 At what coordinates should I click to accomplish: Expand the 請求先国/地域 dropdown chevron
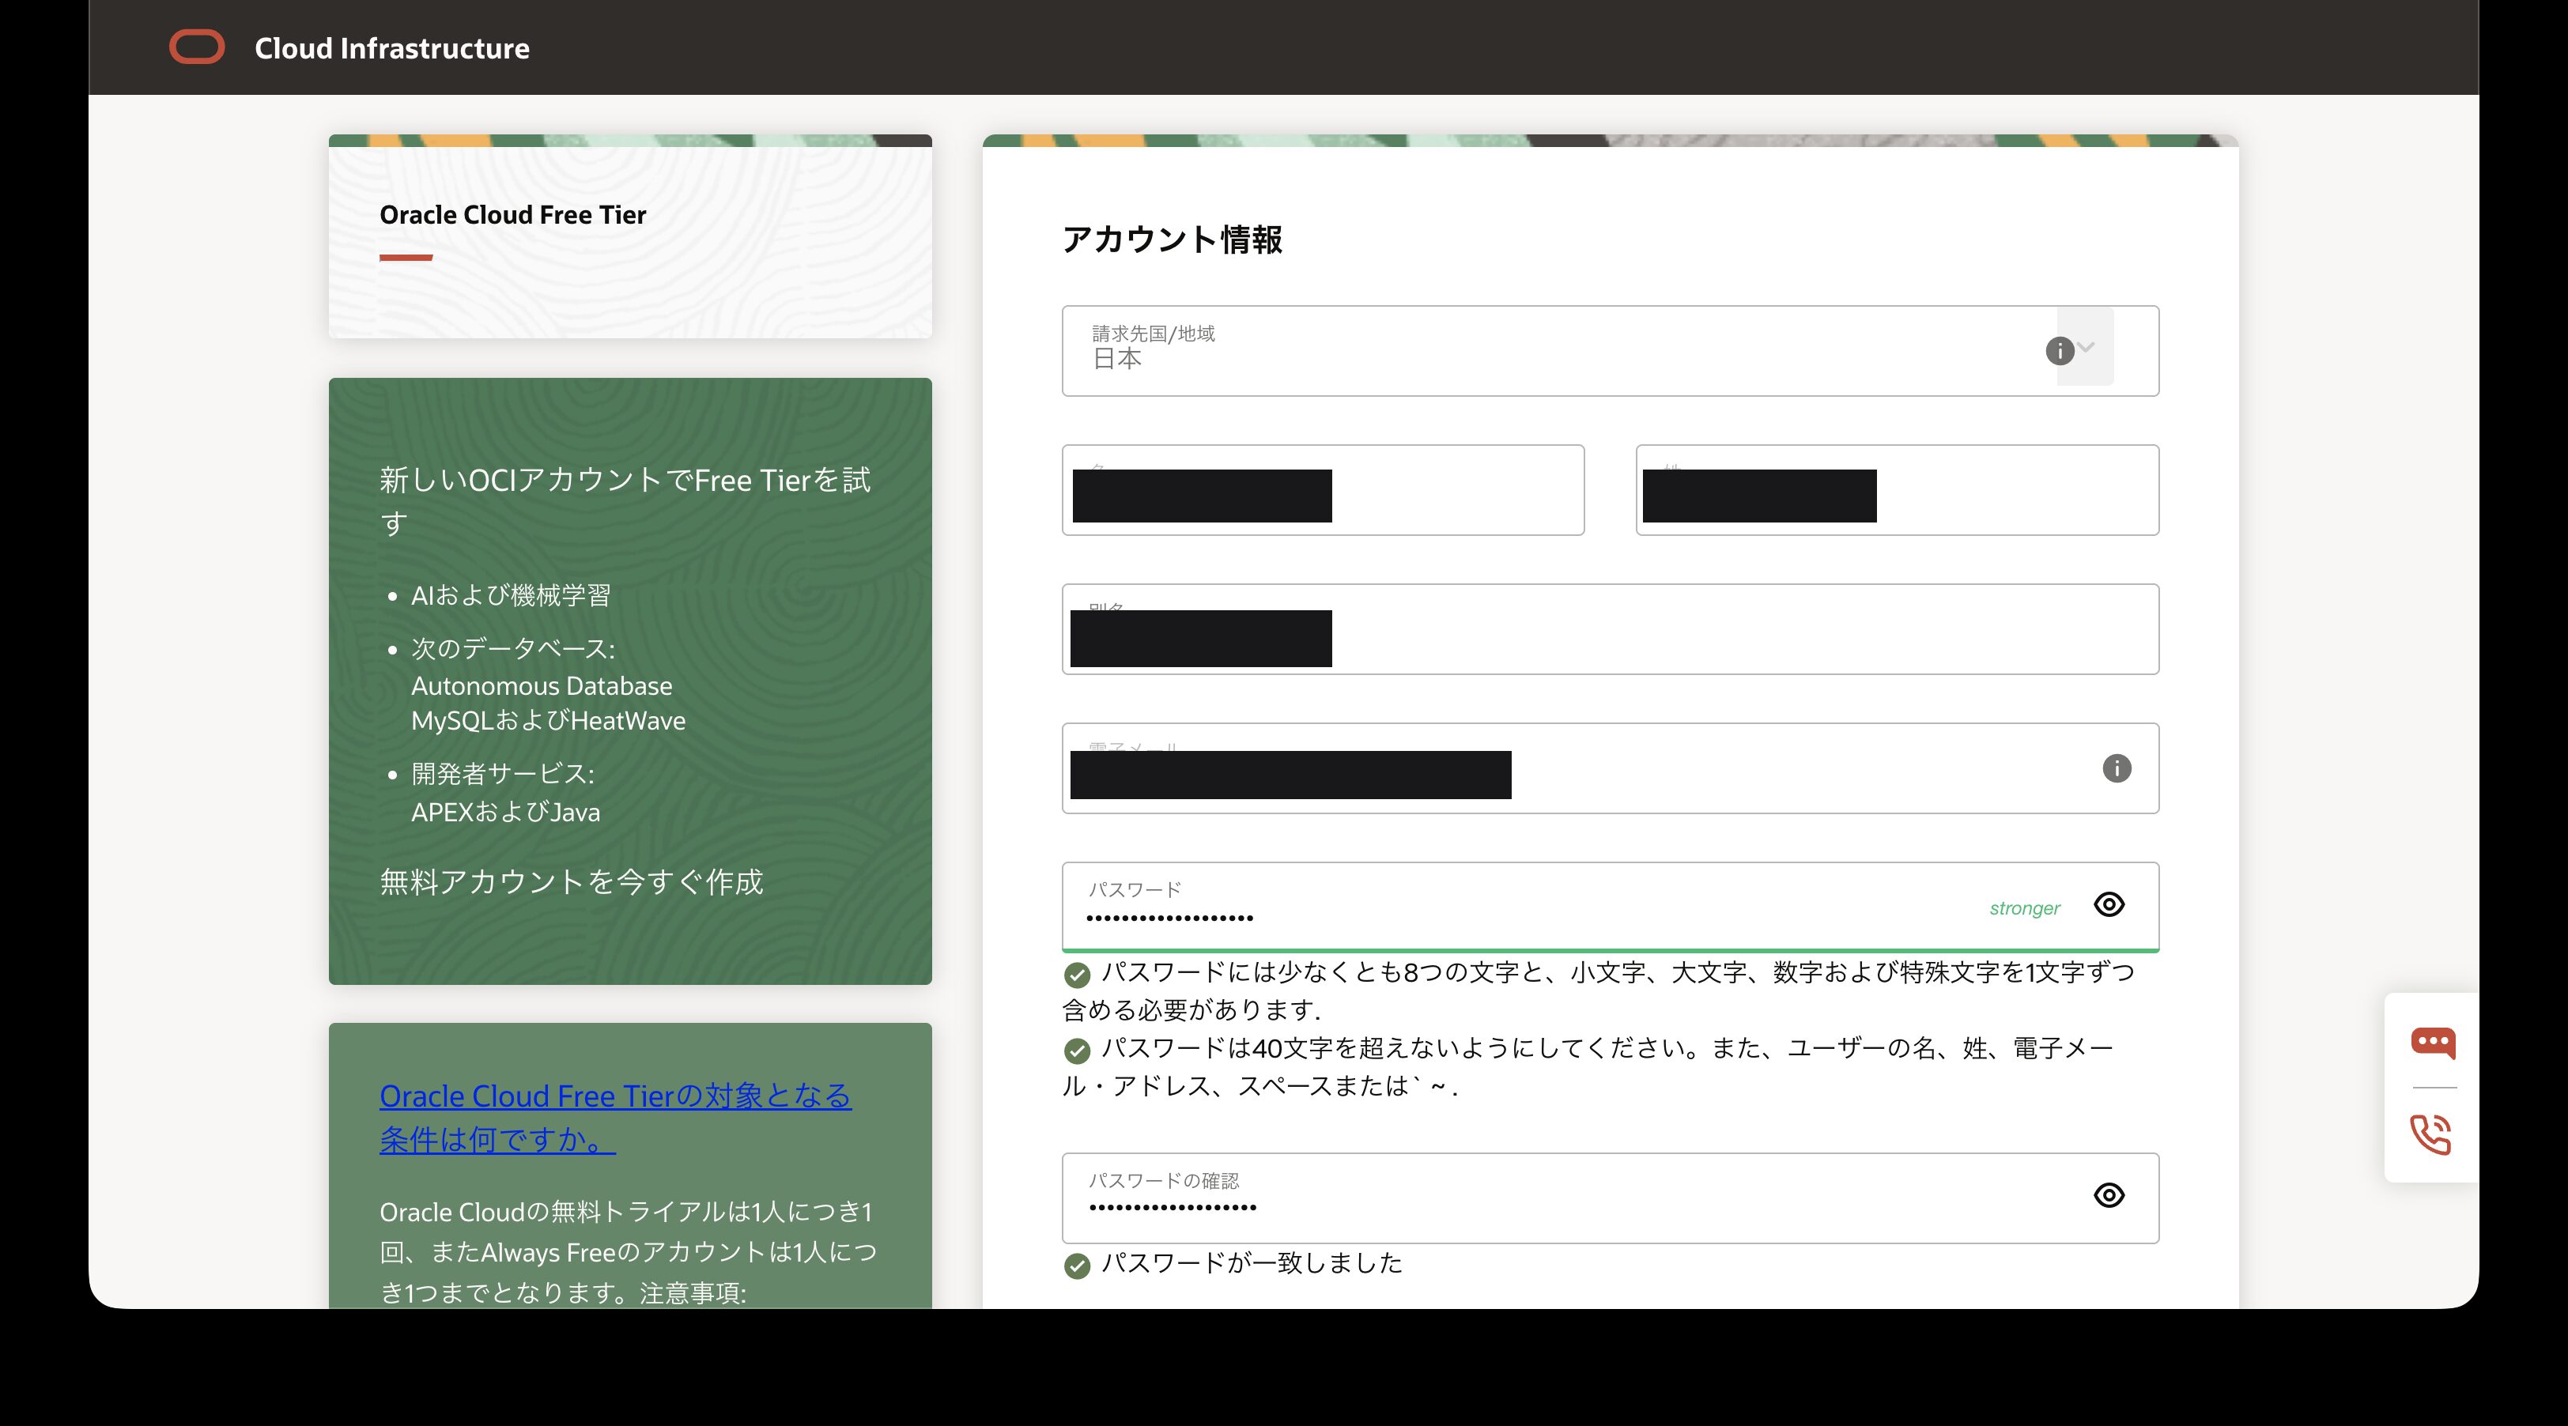(x=2086, y=347)
